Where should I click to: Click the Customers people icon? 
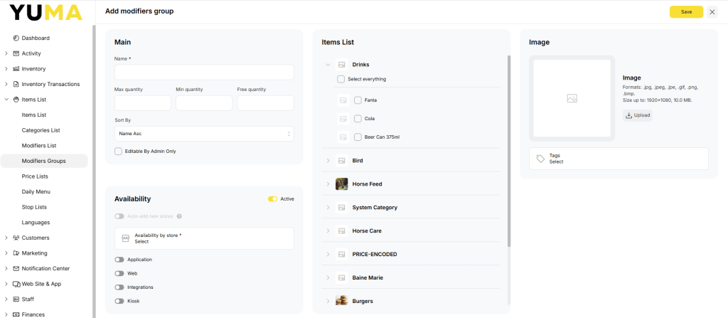[x=16, y=238]
